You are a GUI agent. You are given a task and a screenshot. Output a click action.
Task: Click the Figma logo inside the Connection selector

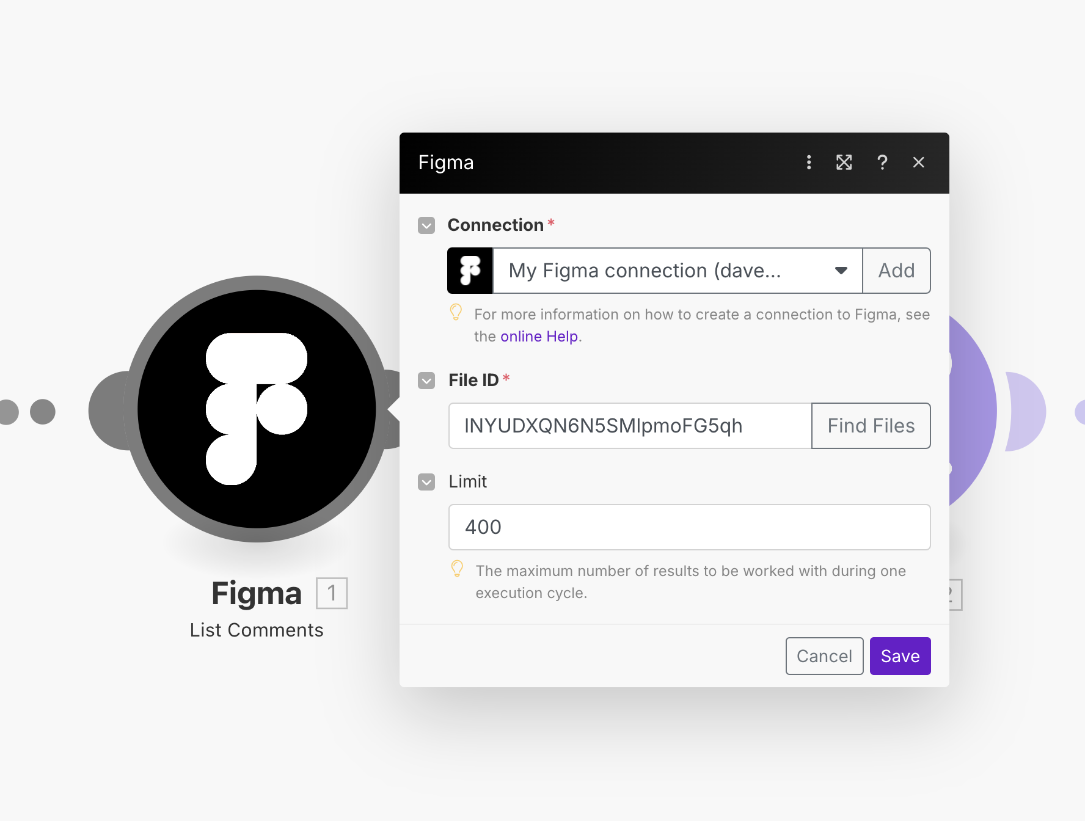[x=470, y=271]
